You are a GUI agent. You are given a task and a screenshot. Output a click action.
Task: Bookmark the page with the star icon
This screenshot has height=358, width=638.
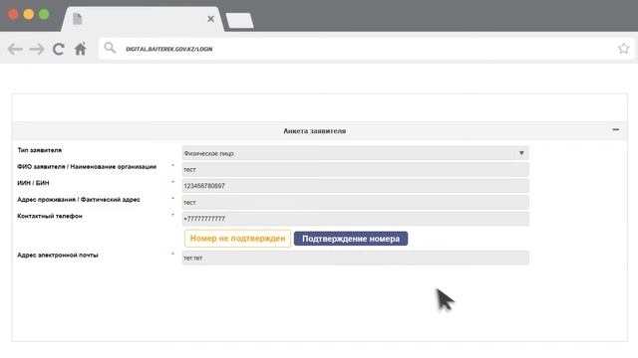click(623, 49)
